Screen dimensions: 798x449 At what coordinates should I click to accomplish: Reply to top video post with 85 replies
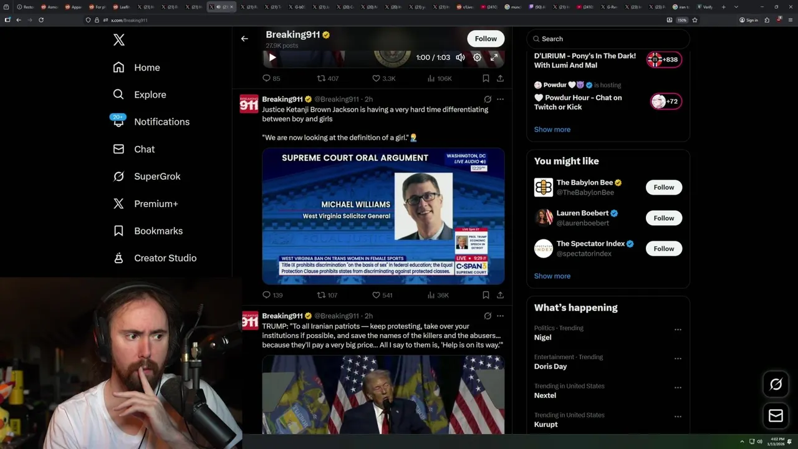point(271,79)
